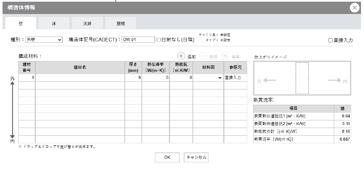Toggle the 直接入力 checkbox
The width and height of the screenshot is (364, 170).
tap(330, 40)
